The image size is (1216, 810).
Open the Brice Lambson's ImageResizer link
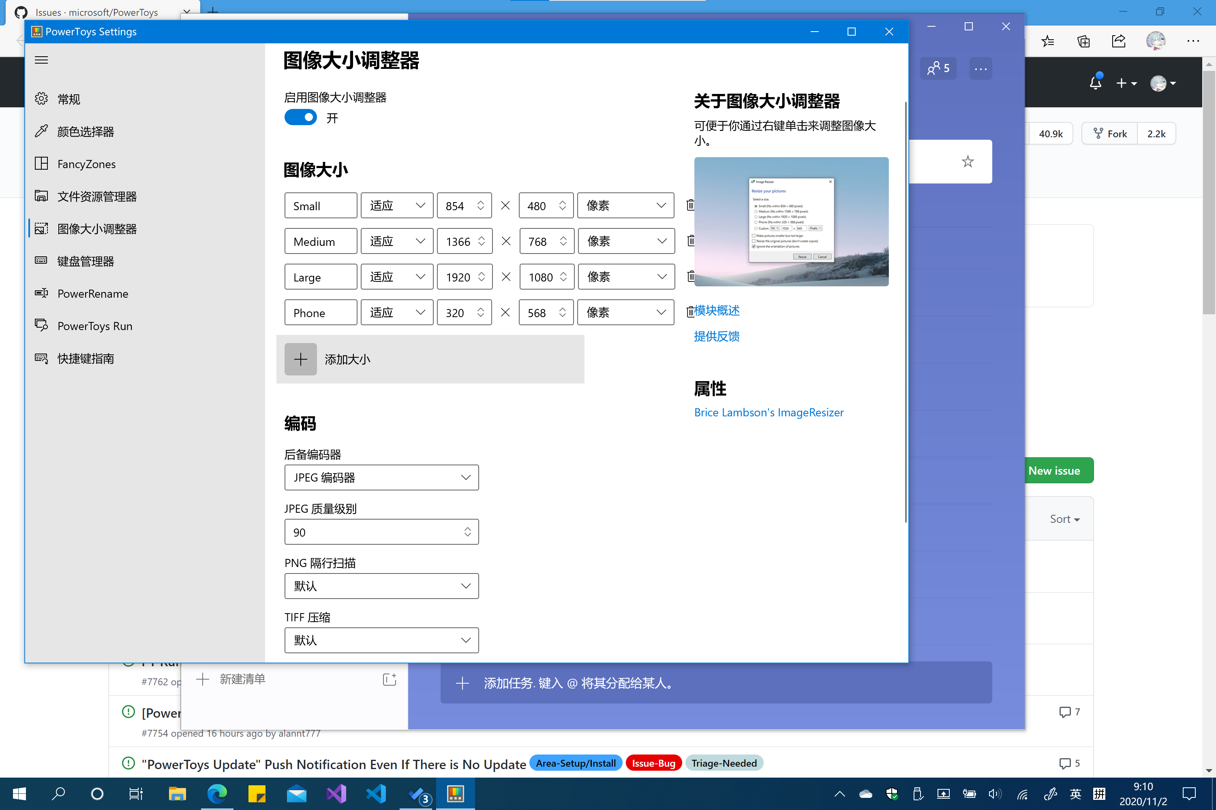[x=769, y=412]
